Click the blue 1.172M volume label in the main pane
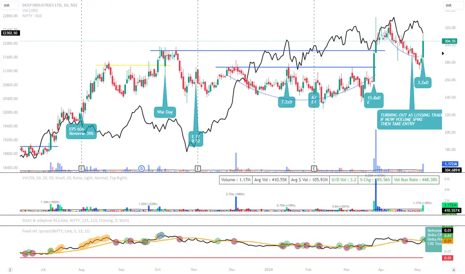 coord(450,164)
